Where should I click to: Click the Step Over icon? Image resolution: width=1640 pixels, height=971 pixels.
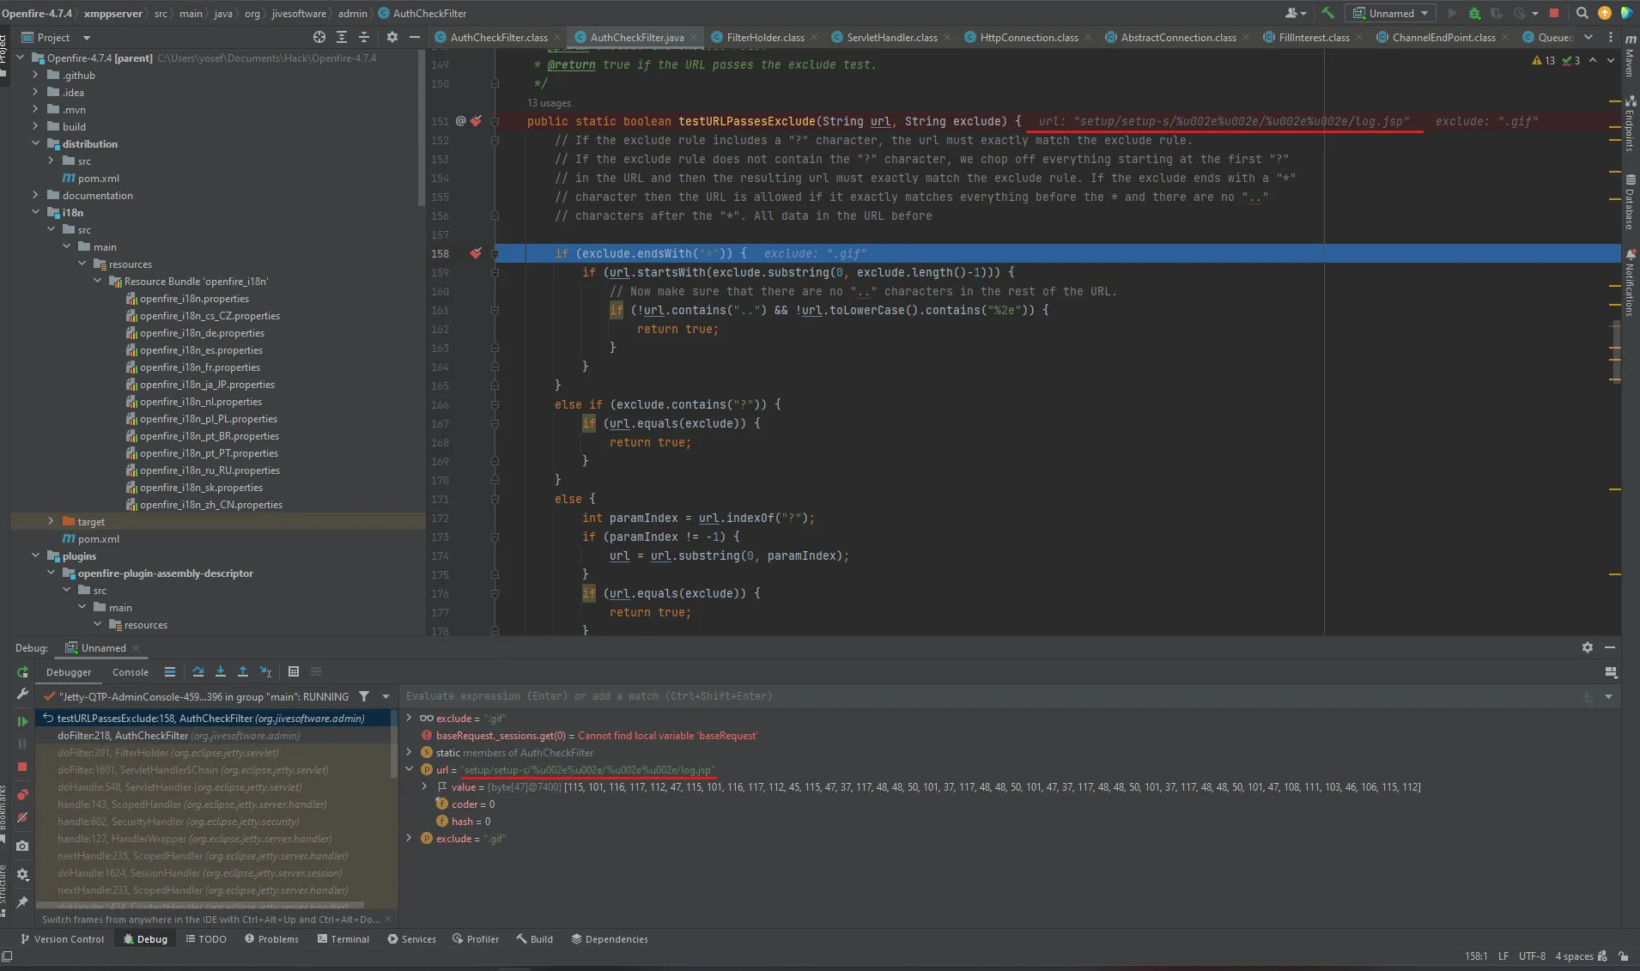tap(198, 671)
